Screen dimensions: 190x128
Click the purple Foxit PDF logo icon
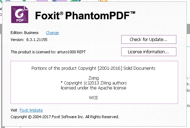pos(20,14)
